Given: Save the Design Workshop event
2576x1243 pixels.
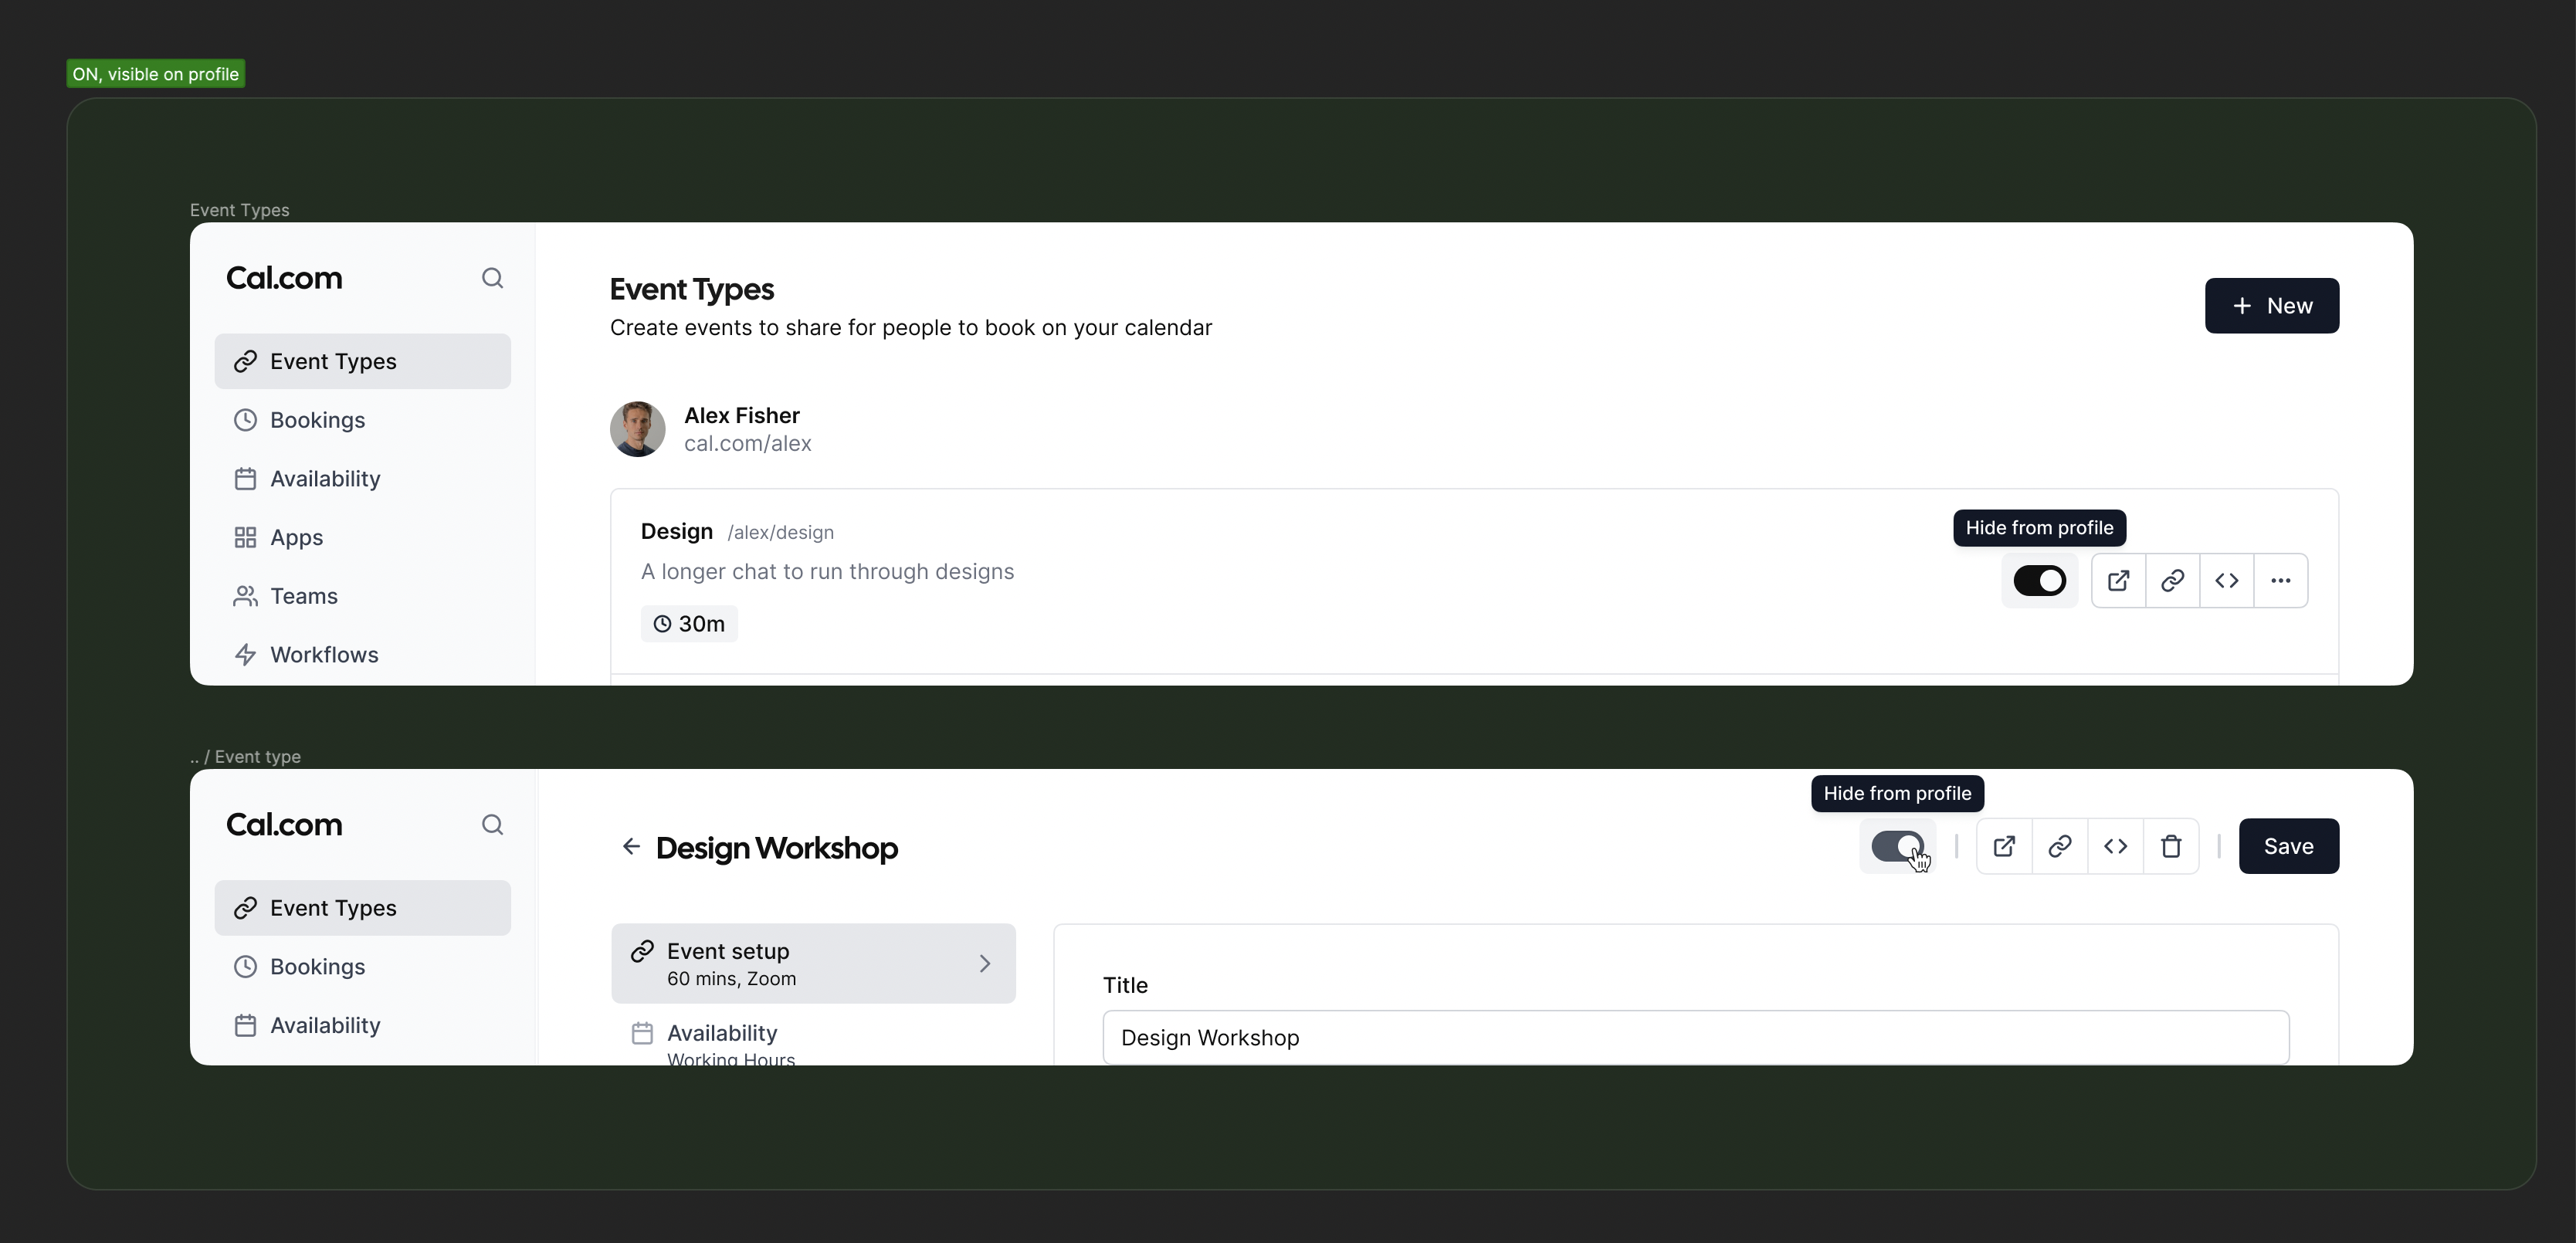Looking at the screenshot, I should 2288,847.
